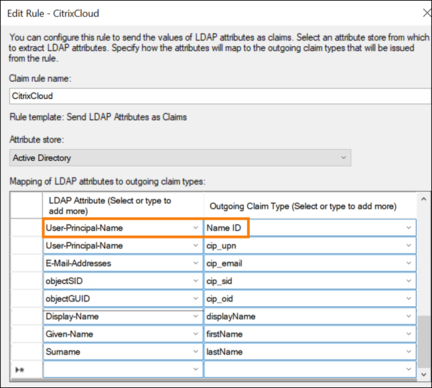Expand Surname LDAP attribute dropdown
432x388 pixels.
coord(196,351)
